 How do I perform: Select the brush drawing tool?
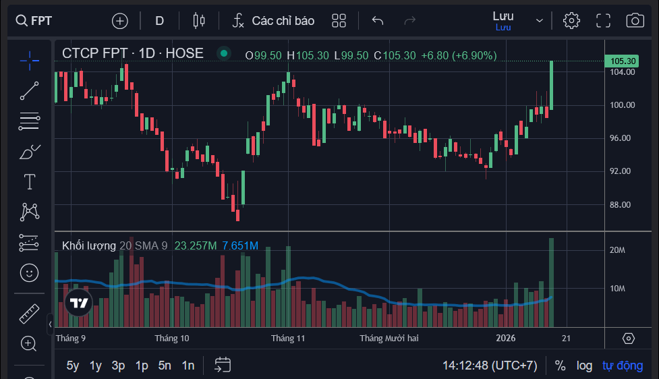pos(29,152)
